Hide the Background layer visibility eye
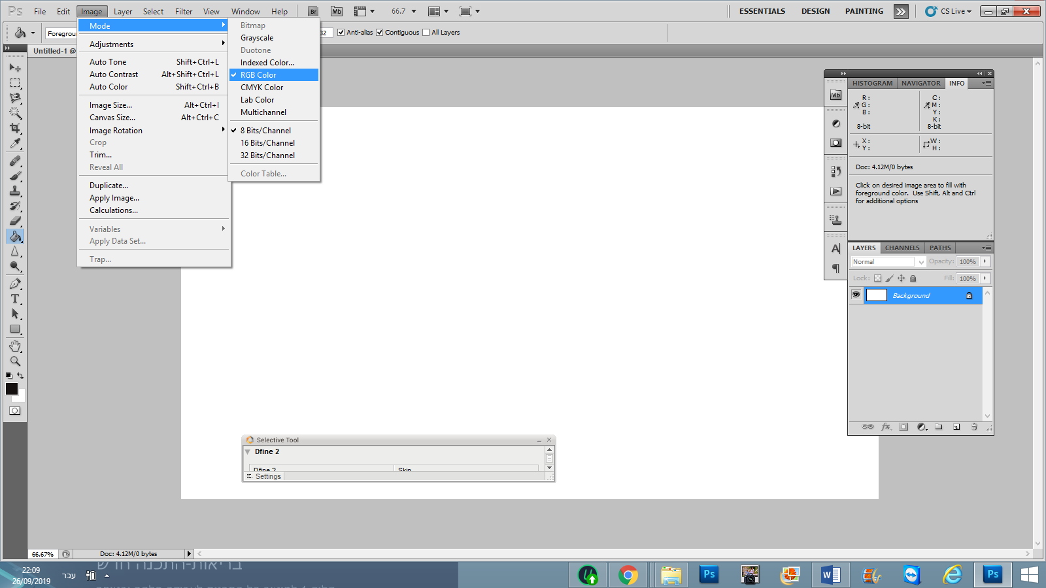Screen dimensions: 1046x588 click(856, 295)
